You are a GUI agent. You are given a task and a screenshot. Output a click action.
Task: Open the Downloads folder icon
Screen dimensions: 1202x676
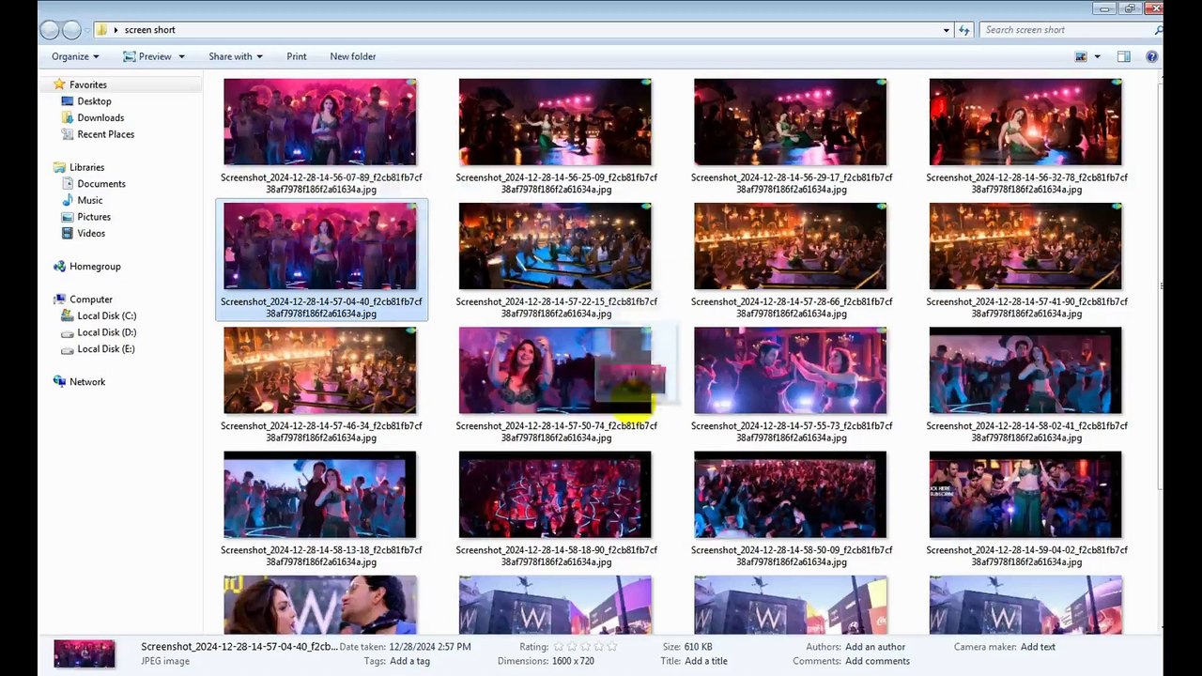[x=68, y=117]
